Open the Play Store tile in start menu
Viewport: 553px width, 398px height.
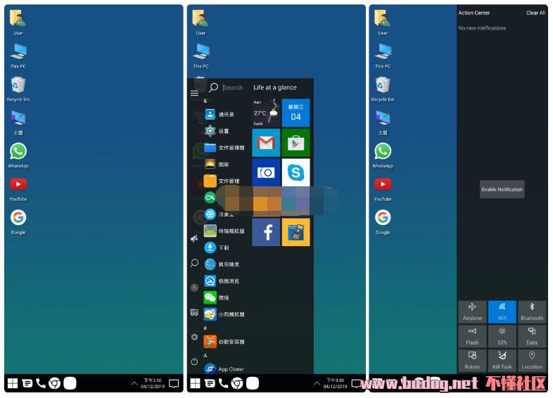tap(295, 143)
